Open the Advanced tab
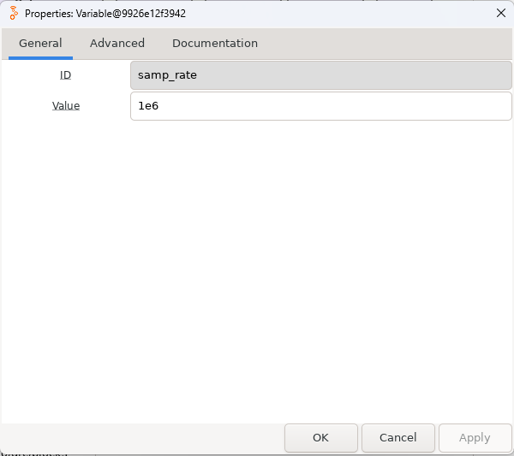The height and width of the screenshot is (456, 514). [x=117, y=44]
